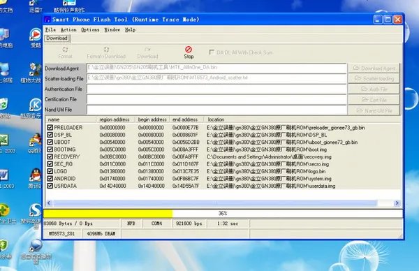Select the recovery.img location cell
The height and width of the screenshot is (271, 419).
pos(269,156)
